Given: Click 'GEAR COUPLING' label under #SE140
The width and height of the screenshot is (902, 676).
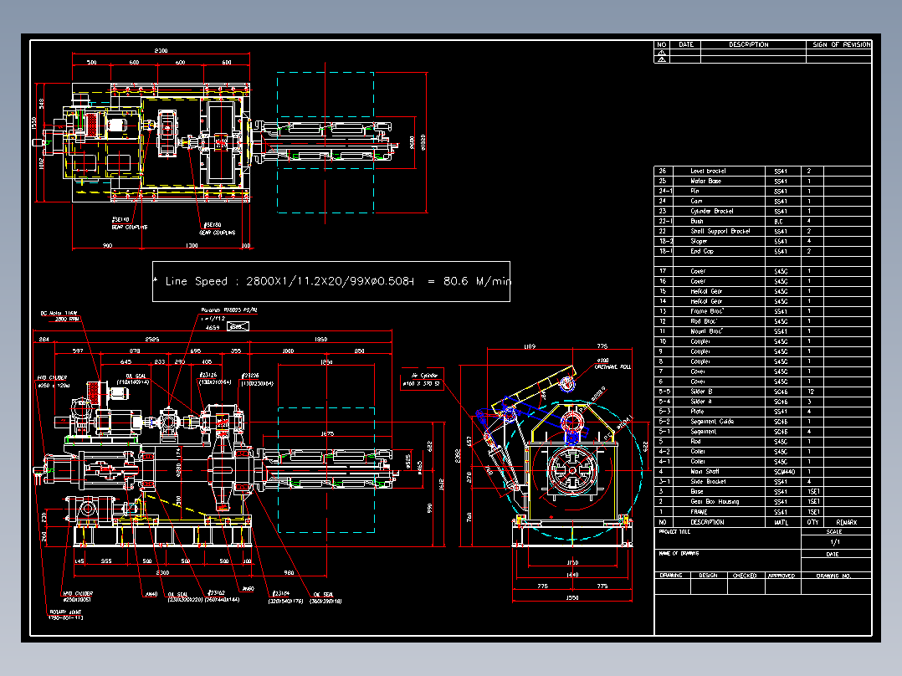Looking at the screenshot, I should (130, 228).
